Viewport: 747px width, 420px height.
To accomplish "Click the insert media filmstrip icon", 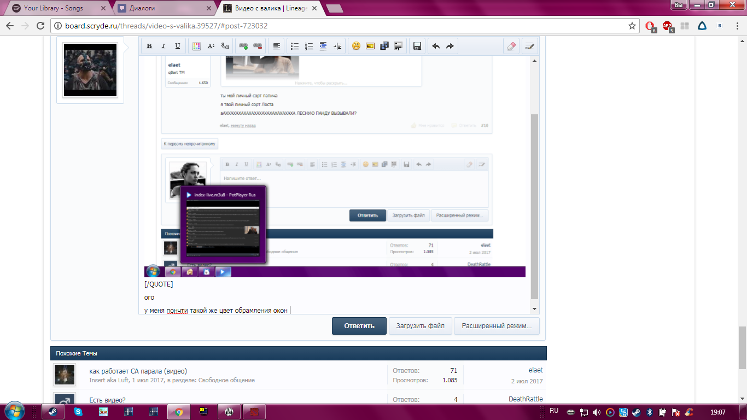I will (384, 46).
